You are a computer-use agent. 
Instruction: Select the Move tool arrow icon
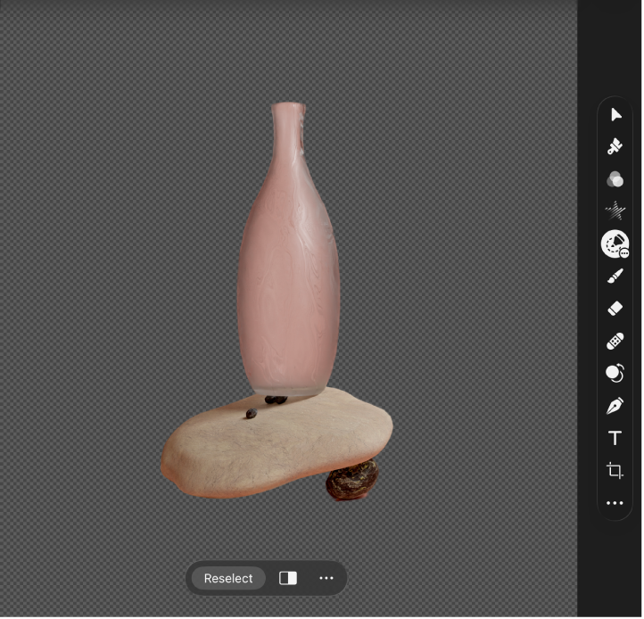pos(615,115)
